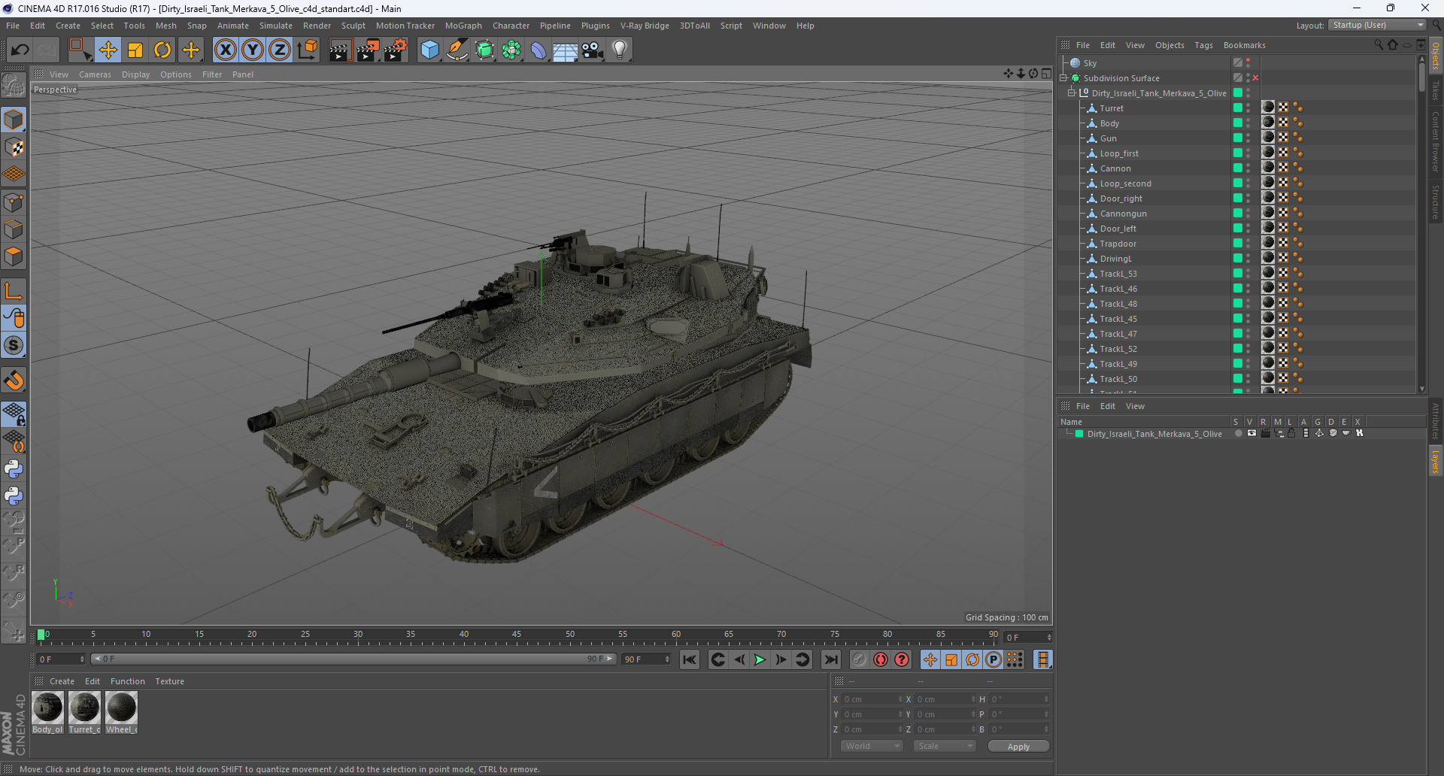The height and width of the screenshot is (776, 1444).
Task: Add a Cube primitive object
Action: [x=429, y=50]
